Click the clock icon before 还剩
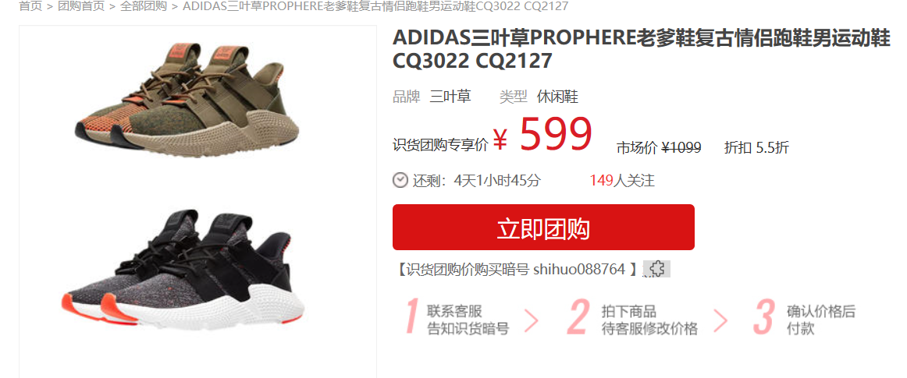This screenshot has height=378, width=907. click(x=400, y=180)
